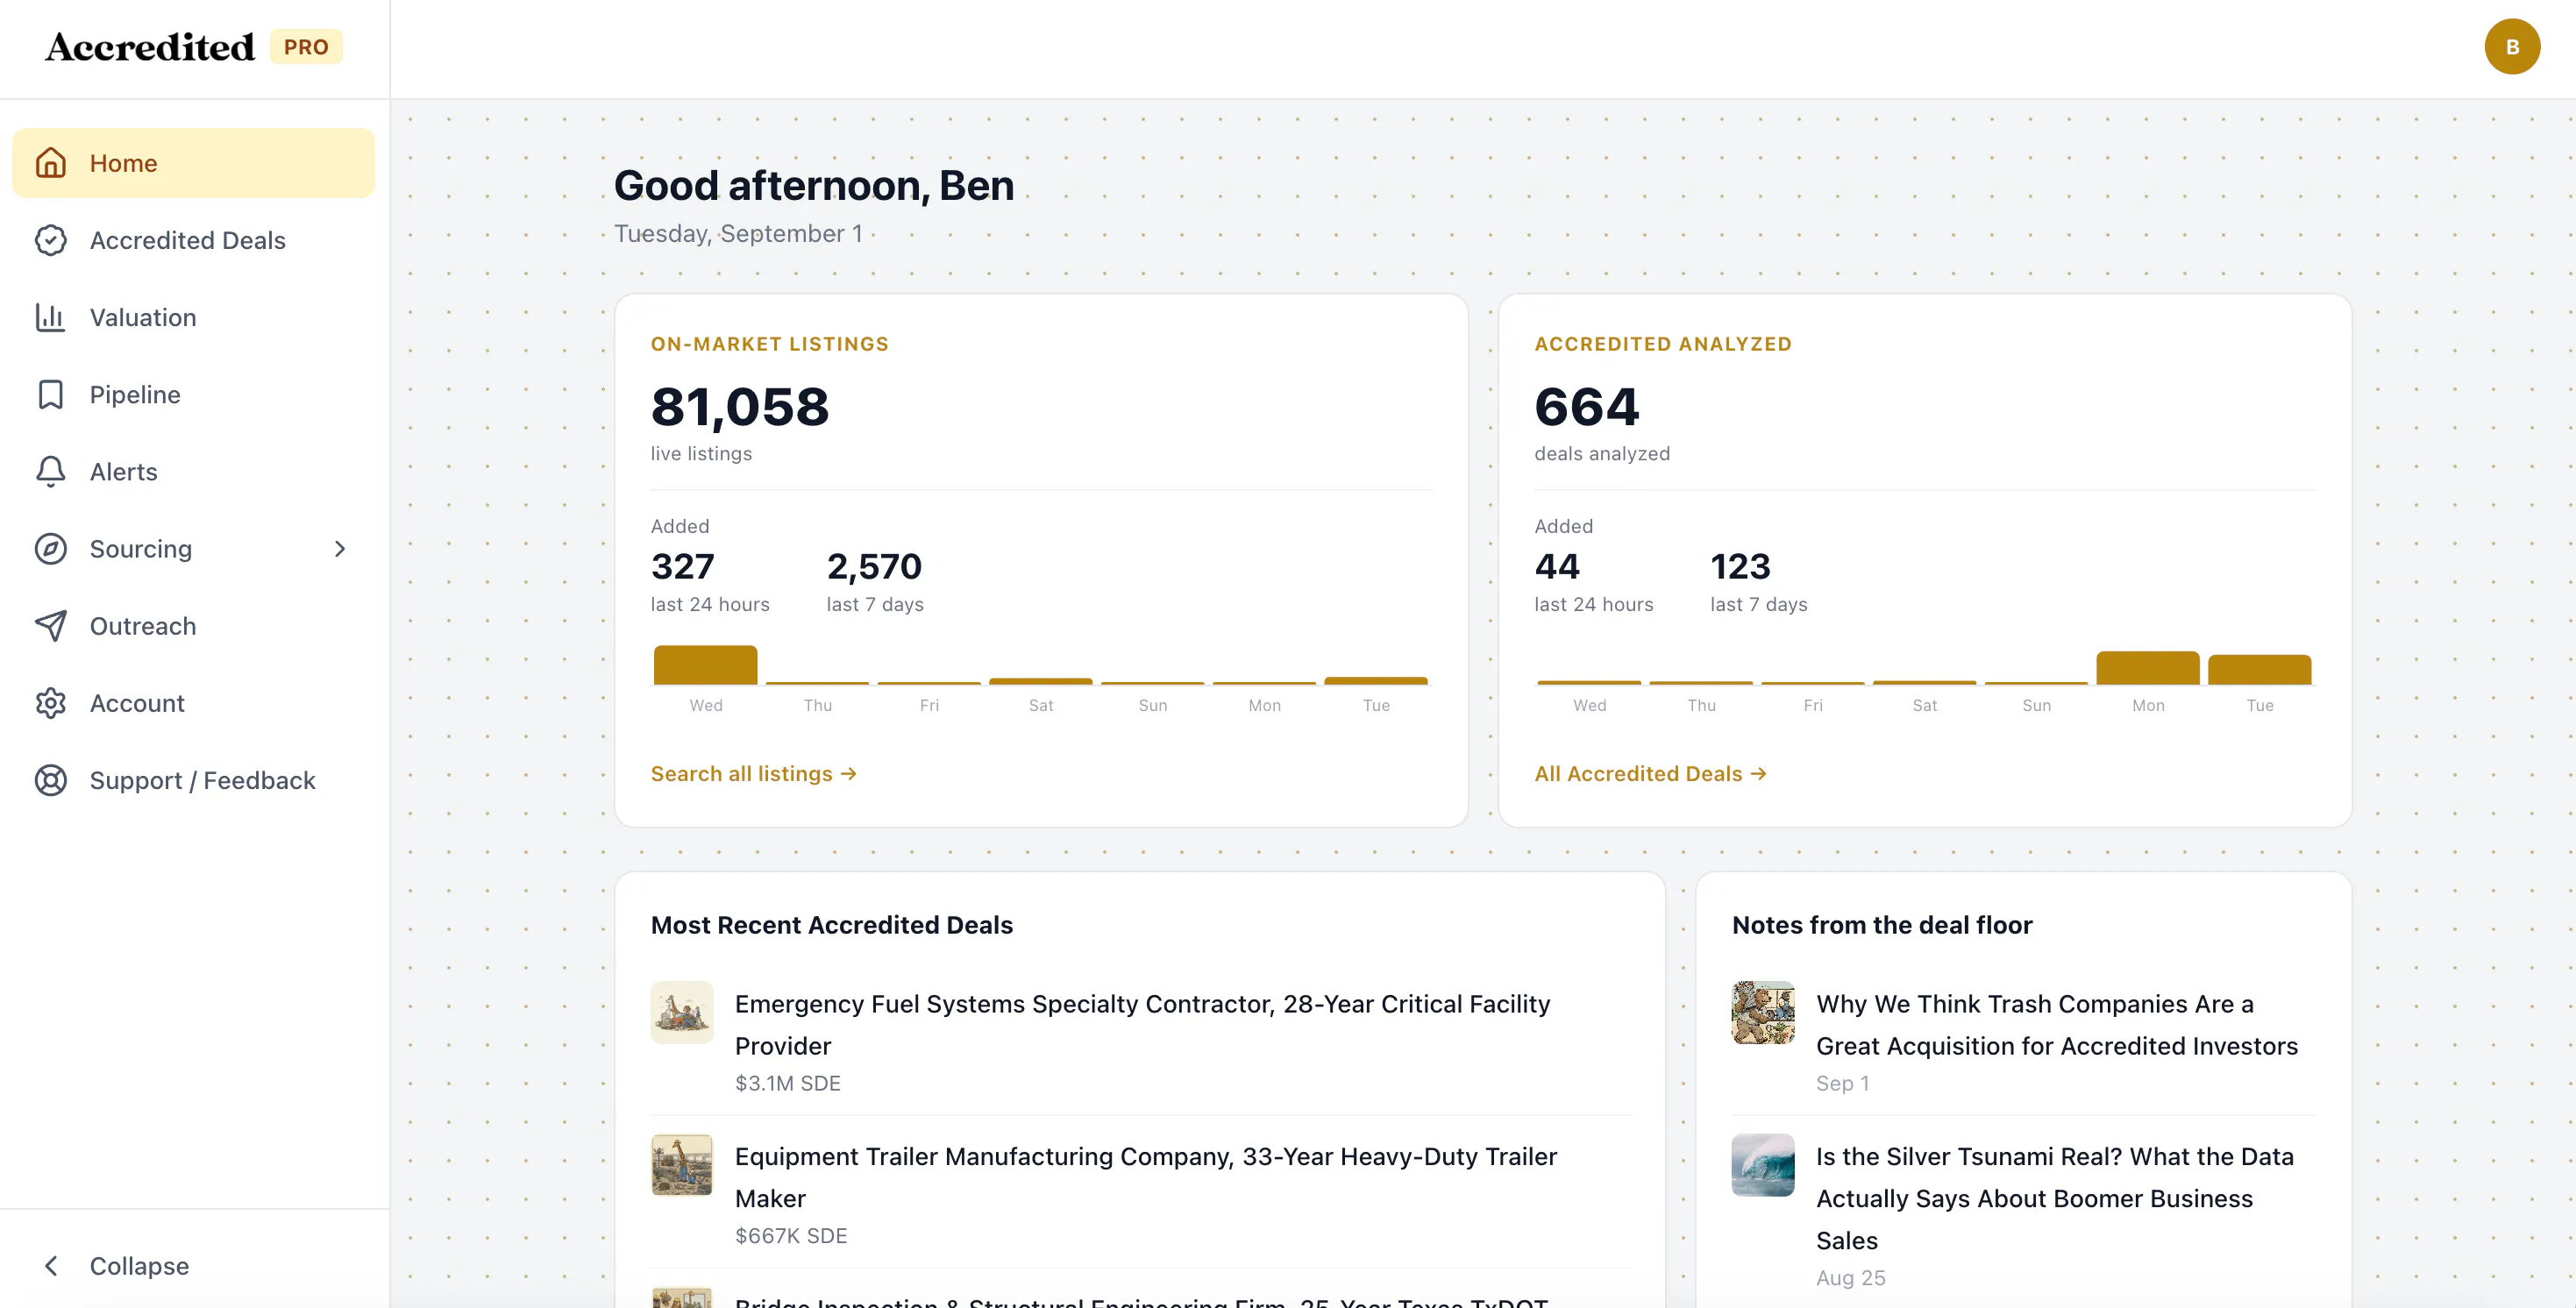
Task: Click the Good afternoon, Ben heading
Action: [x=814, y=185]
